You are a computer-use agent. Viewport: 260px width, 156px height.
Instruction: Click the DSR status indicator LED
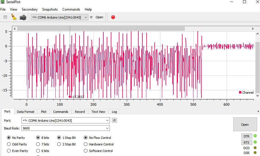tap(255, 153)
